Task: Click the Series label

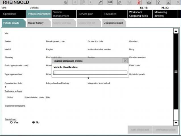Action: tap(8, 41)
